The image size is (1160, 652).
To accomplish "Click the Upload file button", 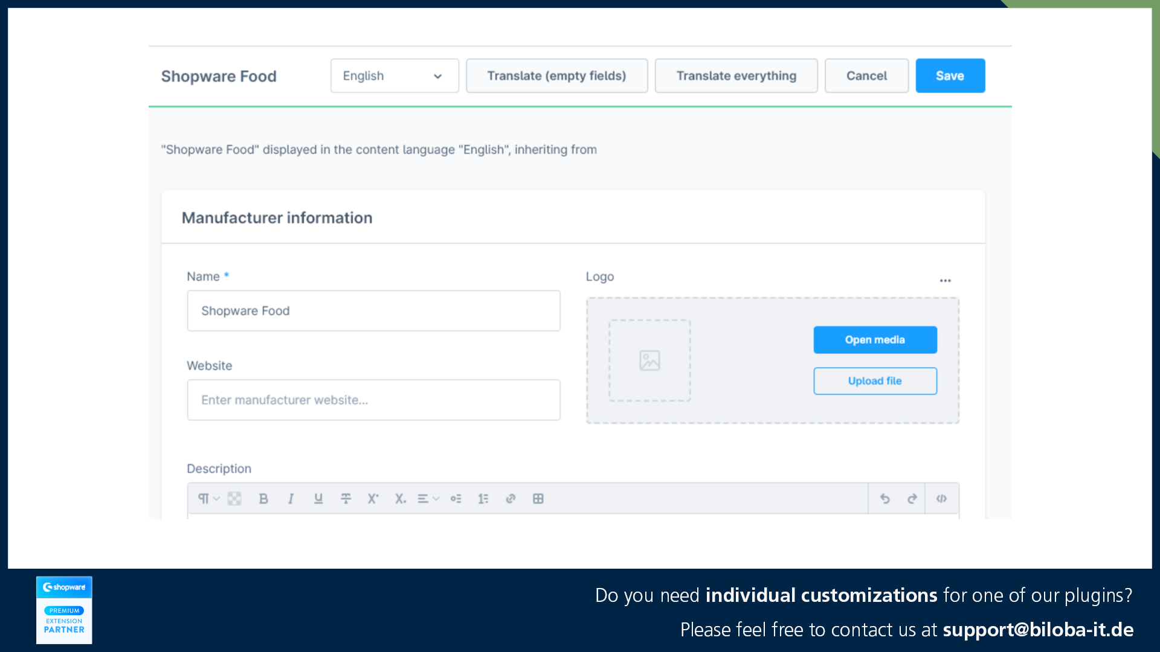I will [875, 381].
